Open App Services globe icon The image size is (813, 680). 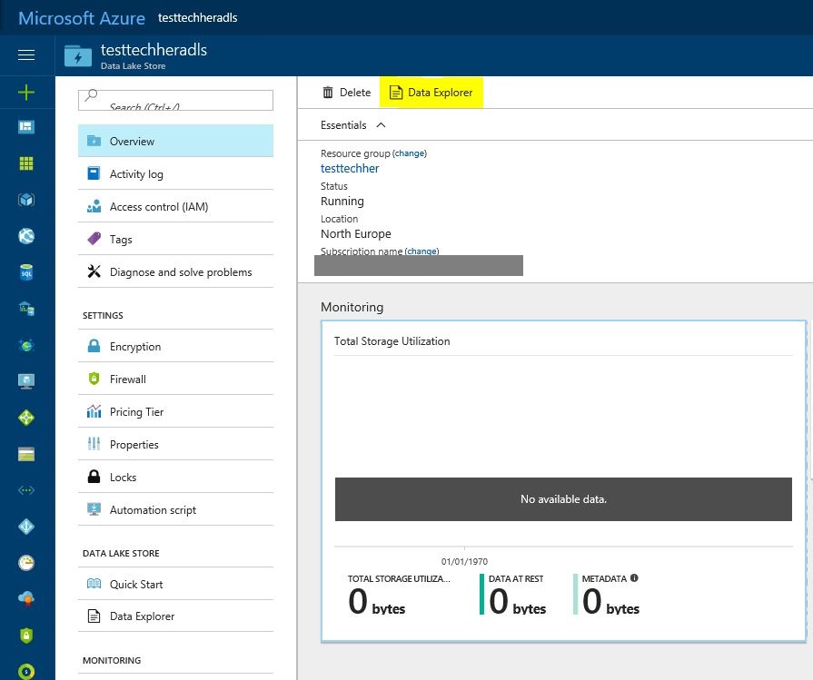(x=26, y=236)
